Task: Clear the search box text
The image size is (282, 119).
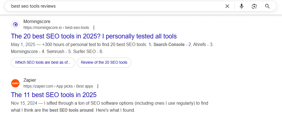Action: pos(227,6)
